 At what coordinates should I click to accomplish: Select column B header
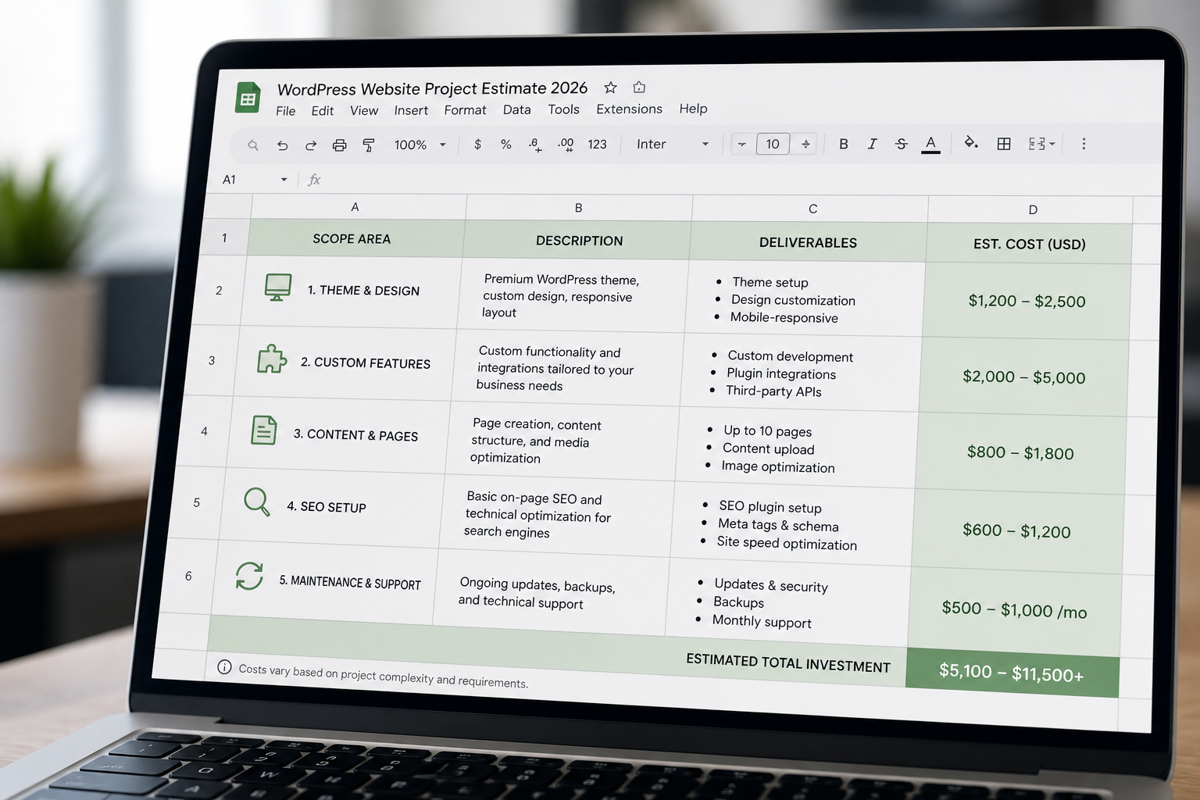coord(578,208)
